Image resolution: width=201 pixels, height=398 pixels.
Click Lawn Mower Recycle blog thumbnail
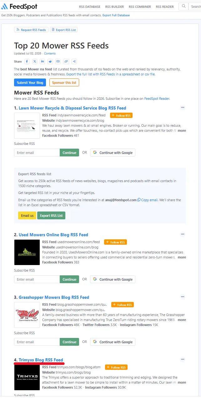point(27,125)
